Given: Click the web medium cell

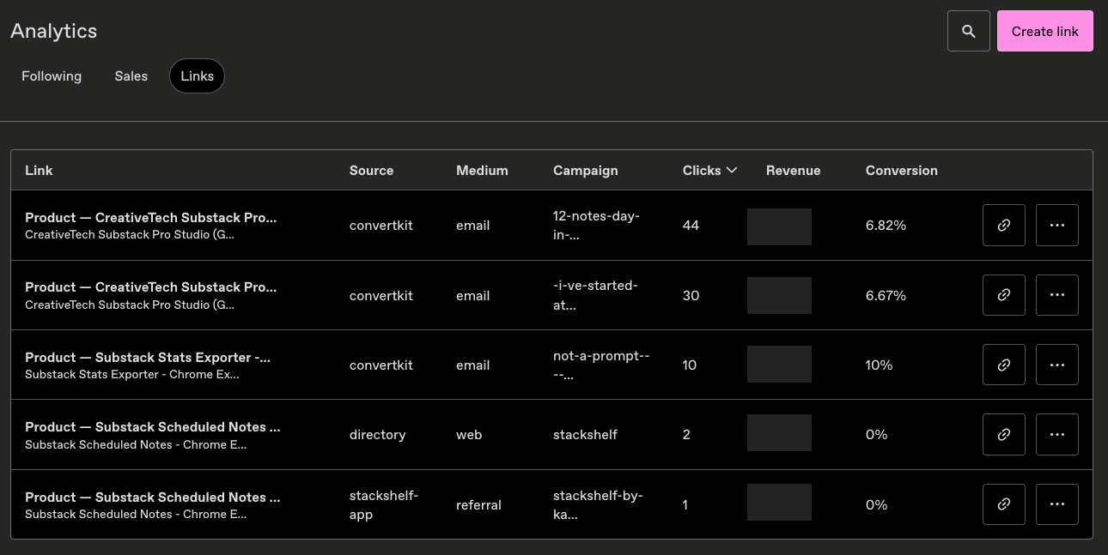Looking at the screenshot, I should tap(469, 434).
